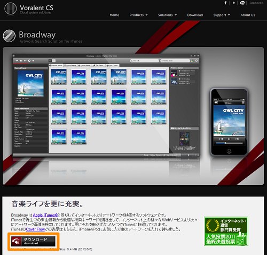Image resolution: width=267 pixels, height=255 pixels.
Task: Open the Facebook page icon
Action: (x=225, y=3)
